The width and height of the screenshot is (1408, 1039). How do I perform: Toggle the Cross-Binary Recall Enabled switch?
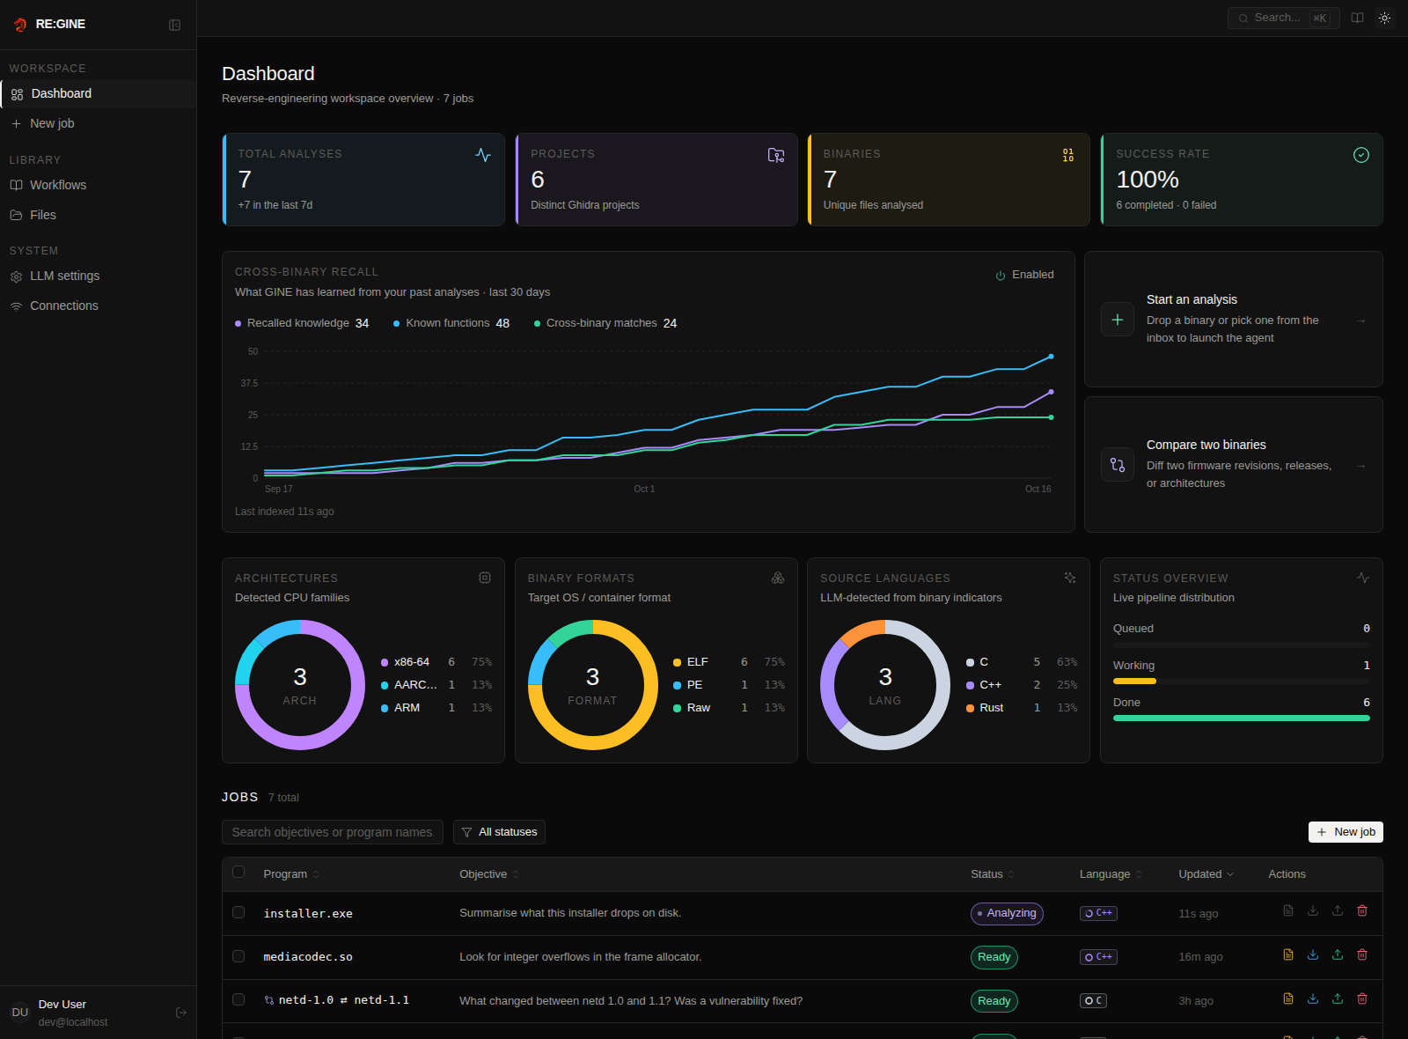point(1024,275)
